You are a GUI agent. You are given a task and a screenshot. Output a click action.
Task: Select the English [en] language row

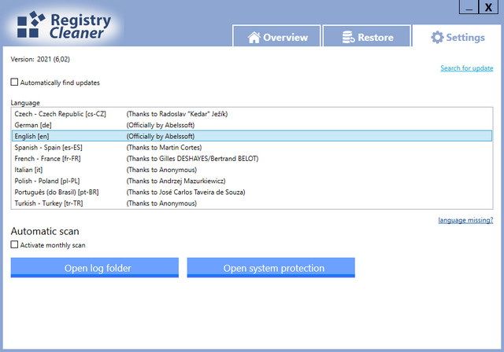252,136
